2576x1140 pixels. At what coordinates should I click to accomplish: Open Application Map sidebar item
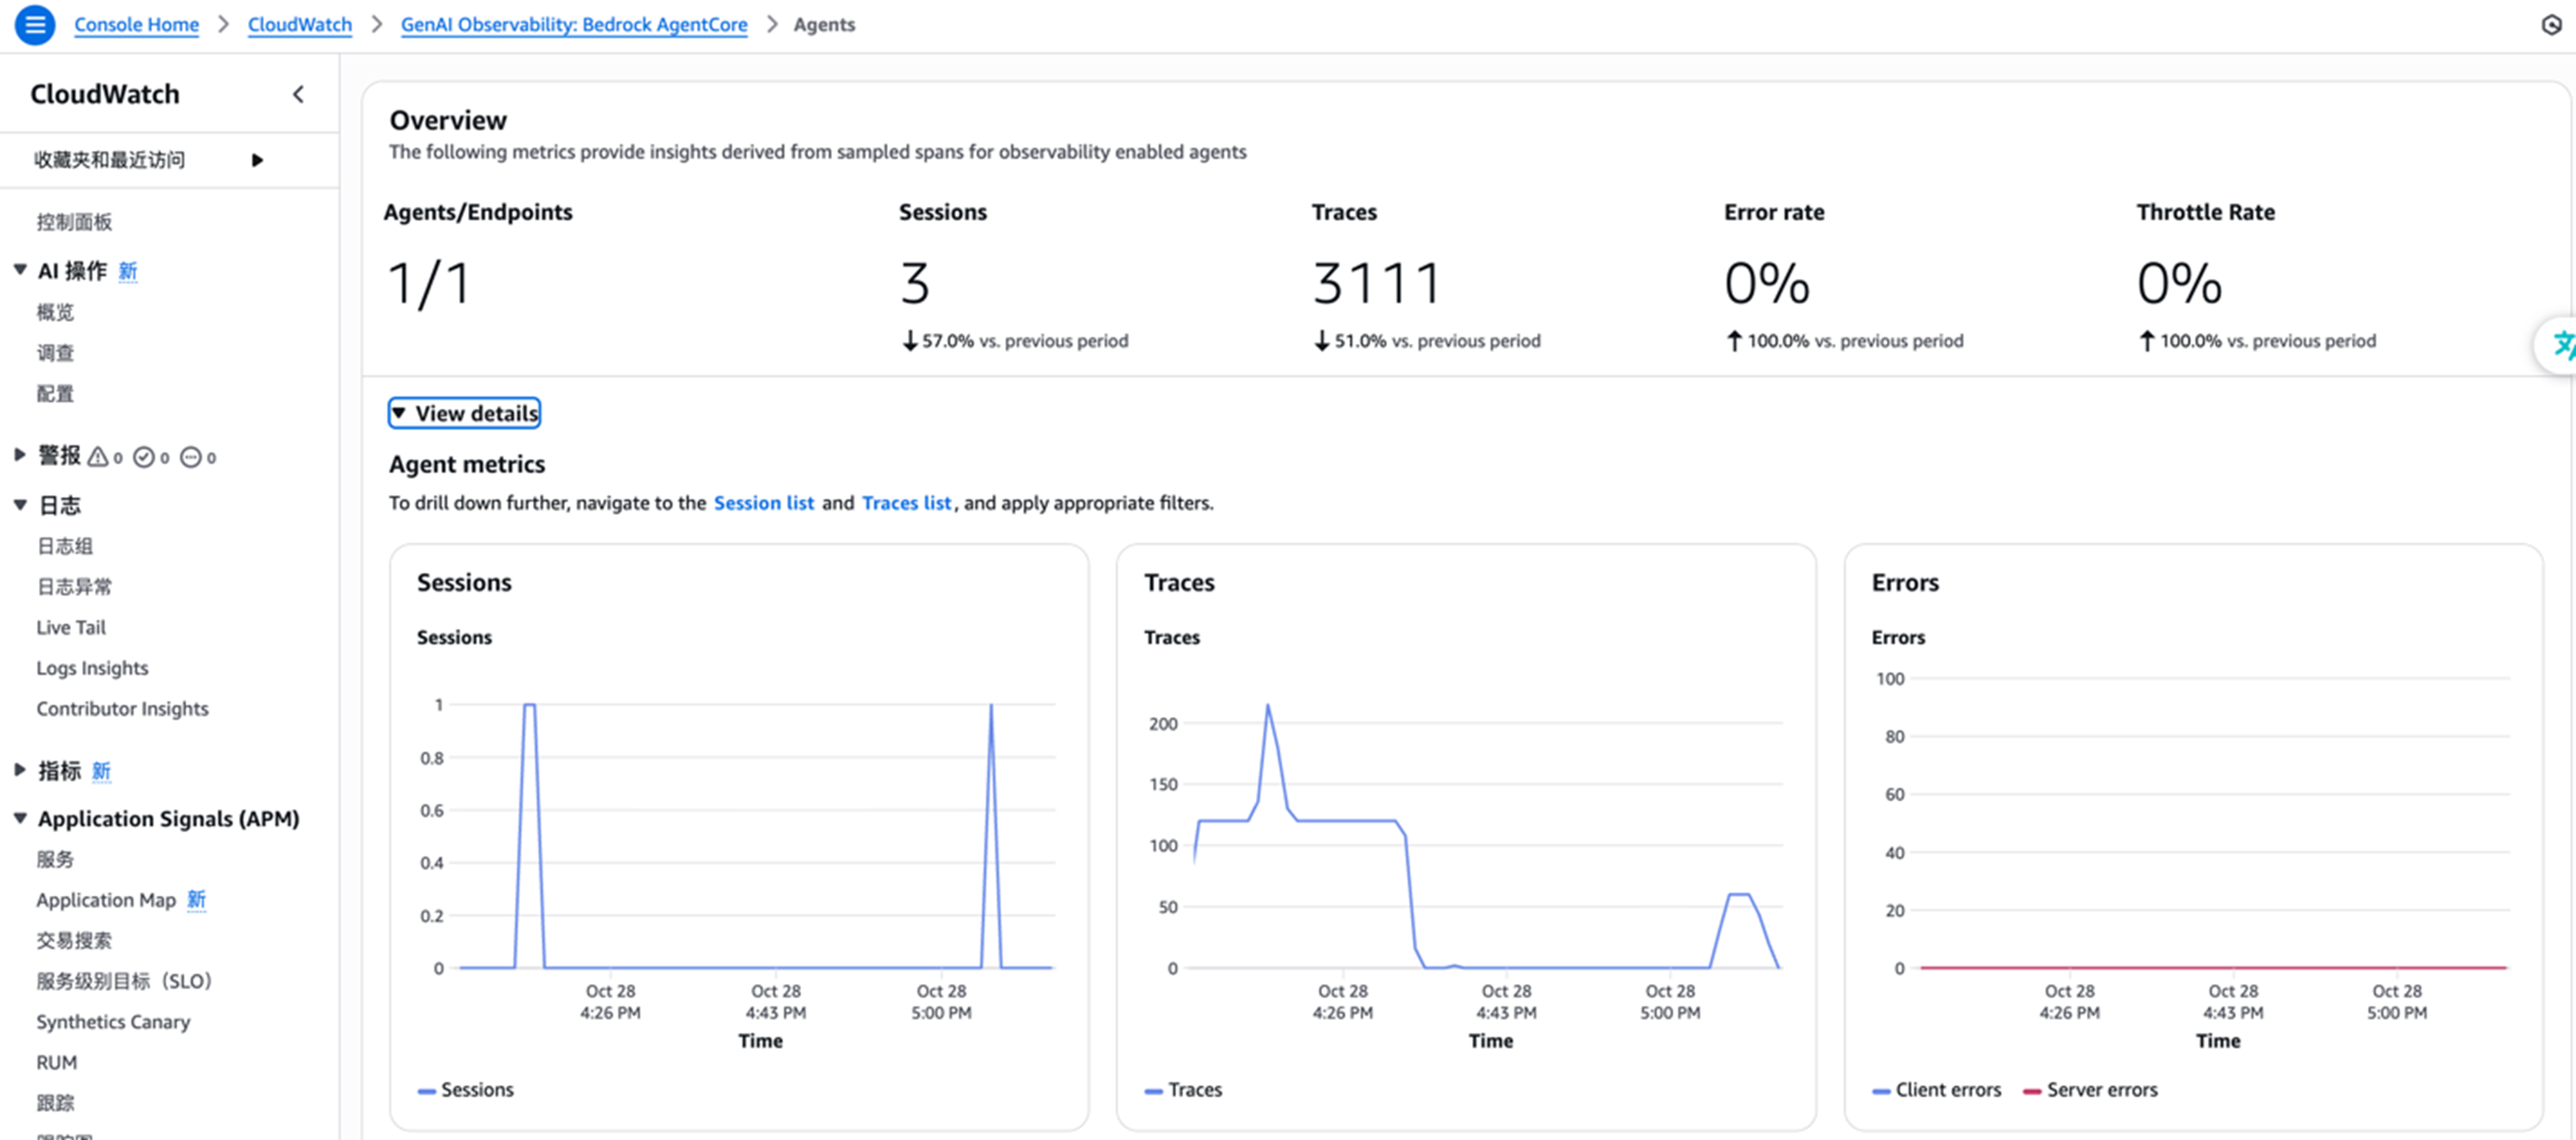coord(106,900)
